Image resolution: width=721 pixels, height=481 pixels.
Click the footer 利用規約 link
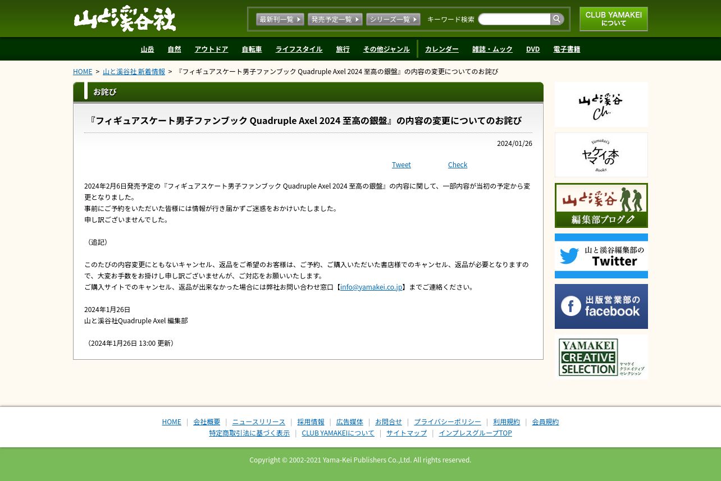point(506,422)
